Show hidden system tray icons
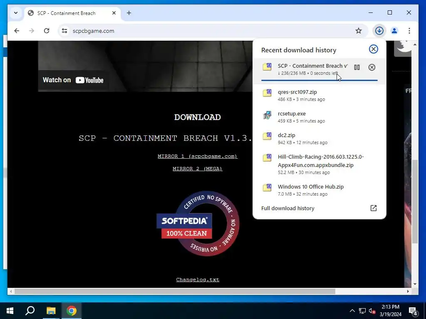Screen dimensions: 426x319 (352, 311)
